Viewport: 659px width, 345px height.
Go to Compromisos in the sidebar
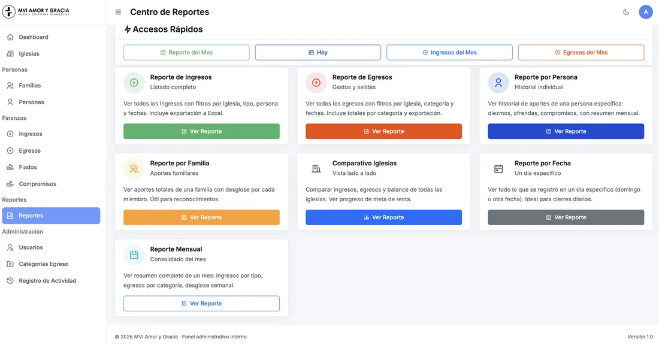[52, 184]
